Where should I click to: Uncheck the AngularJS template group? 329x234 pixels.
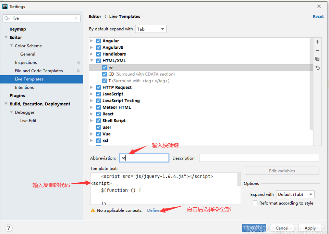(98, 48)
